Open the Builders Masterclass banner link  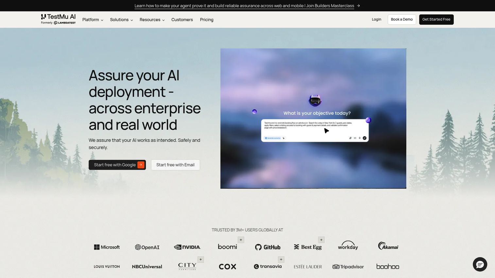point(244,6)
